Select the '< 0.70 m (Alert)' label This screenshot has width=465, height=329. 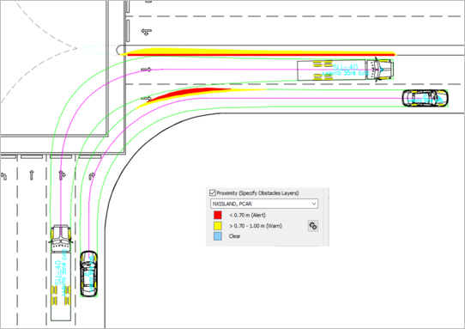click(247, 215)
